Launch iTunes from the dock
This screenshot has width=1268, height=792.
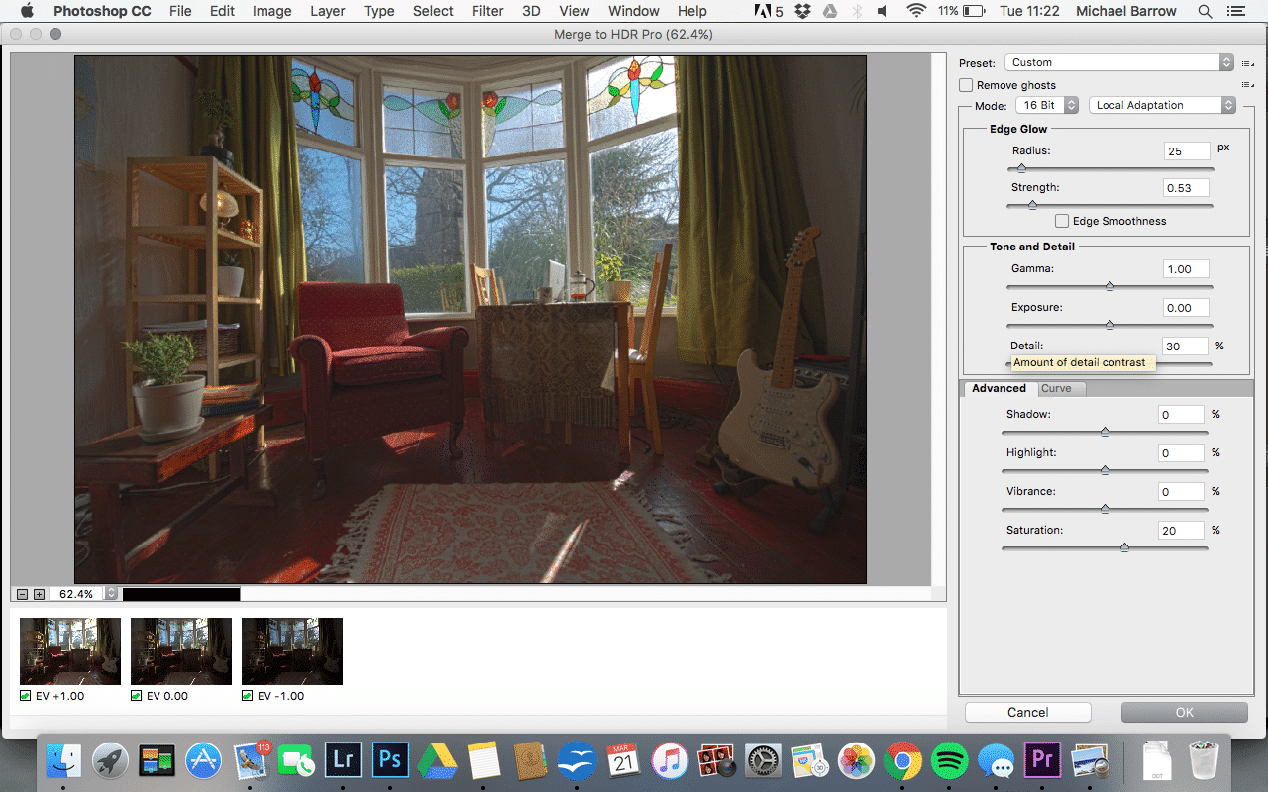pos(670,760)
